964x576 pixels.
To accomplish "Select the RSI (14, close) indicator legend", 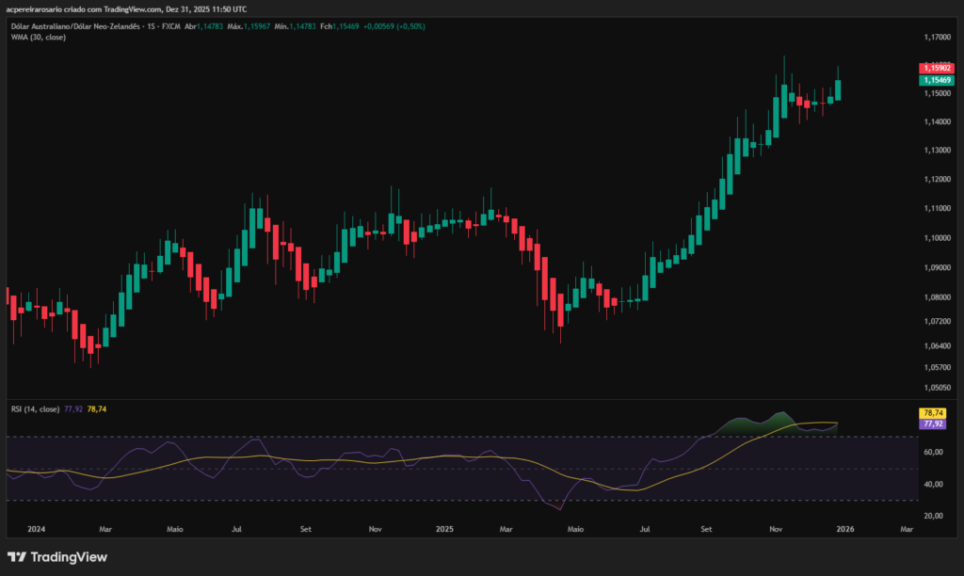I will point(35,409).
